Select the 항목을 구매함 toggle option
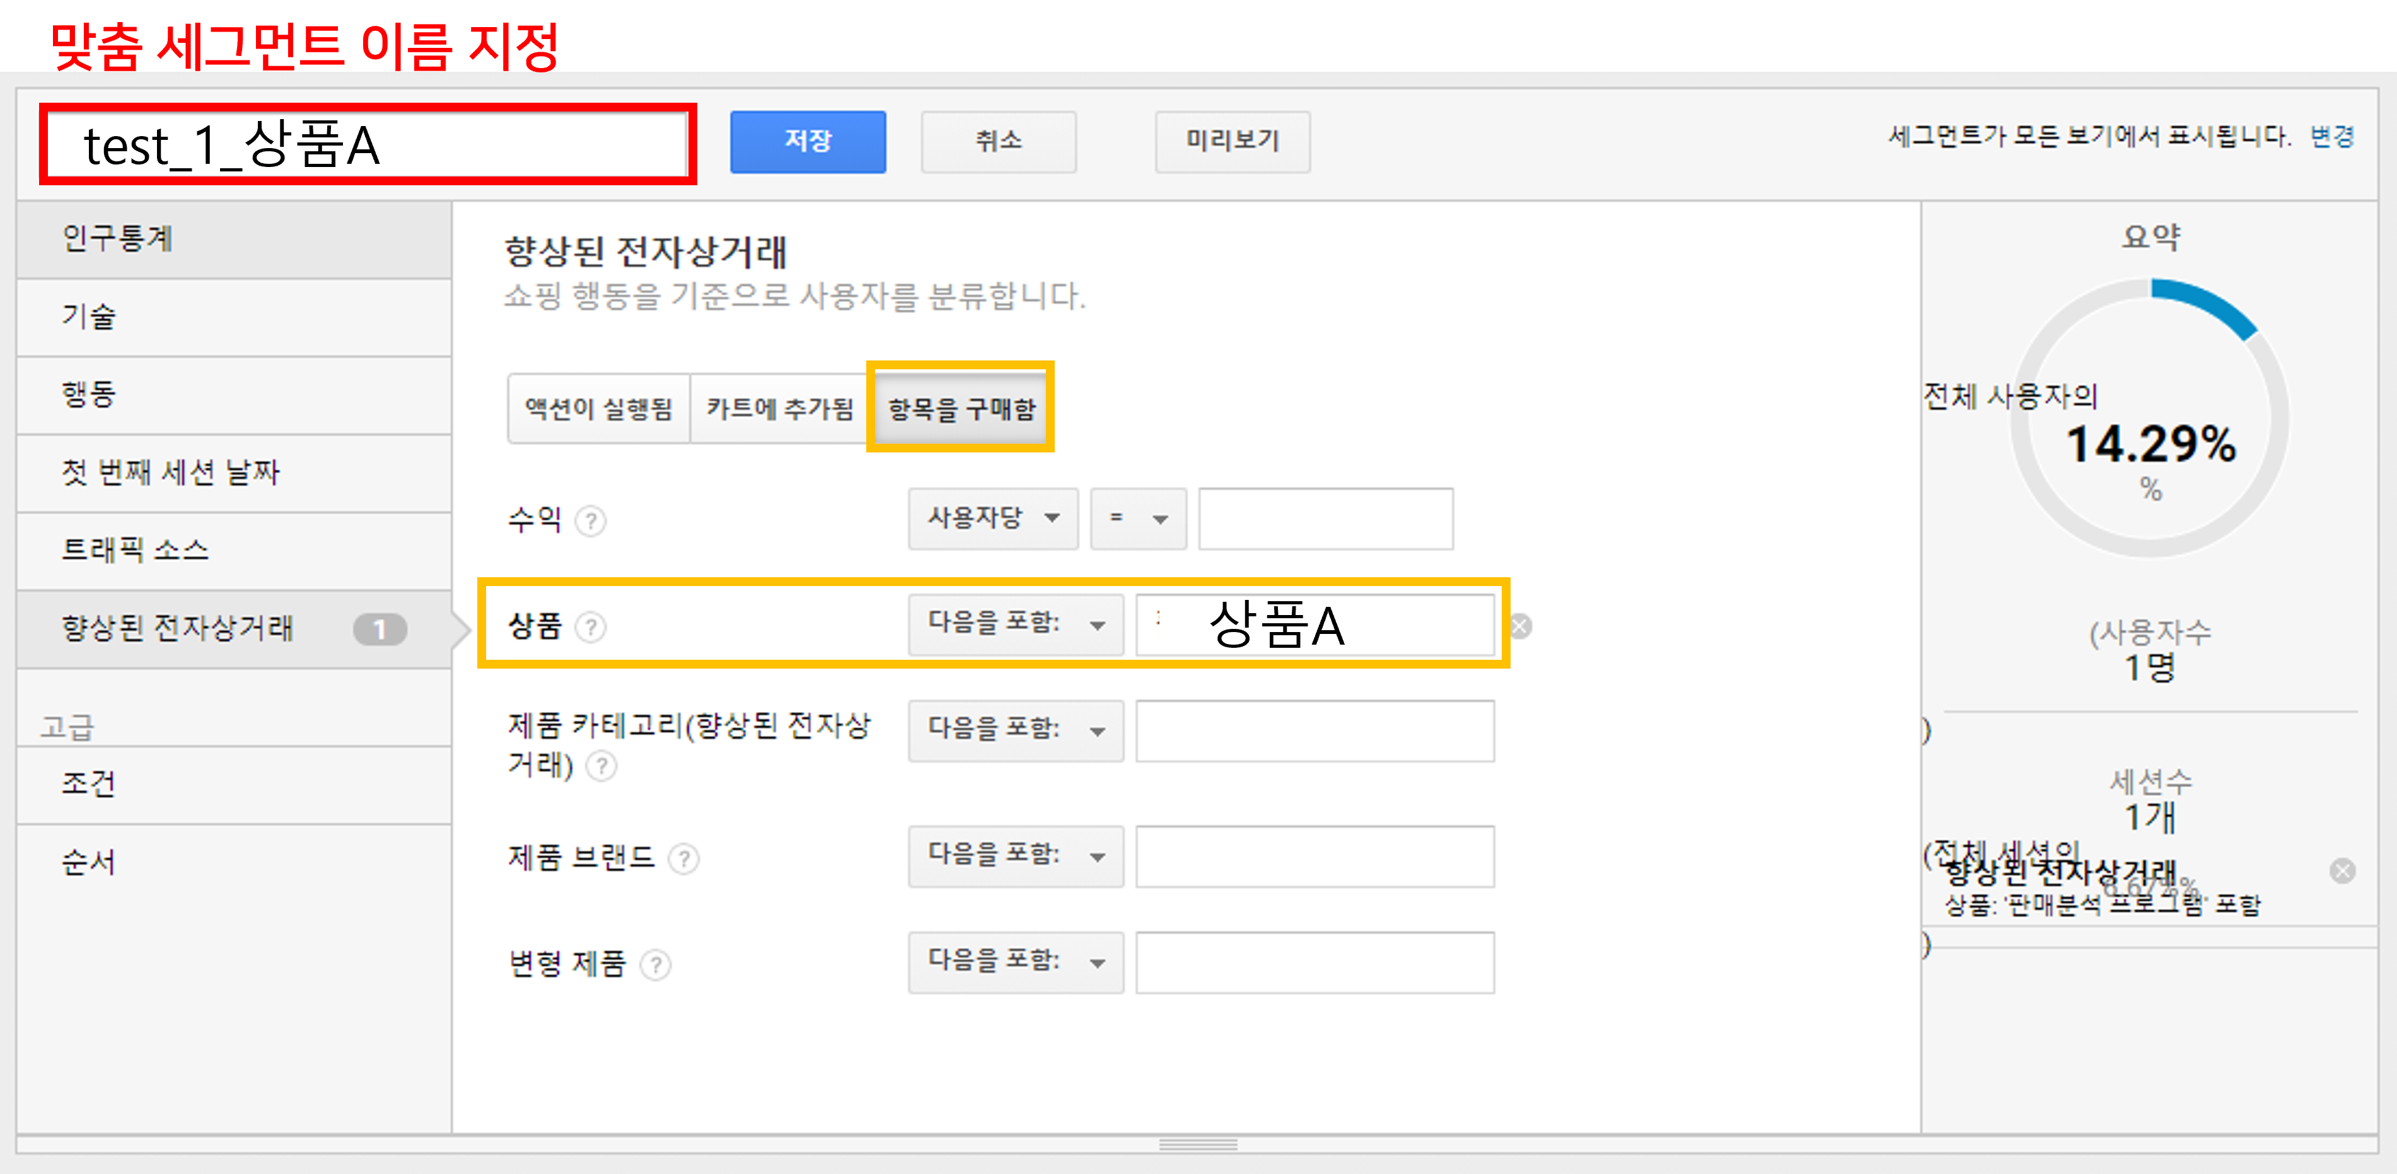Image resolution: width=2397 pixels, height=1174 pixels. [961, 408]
